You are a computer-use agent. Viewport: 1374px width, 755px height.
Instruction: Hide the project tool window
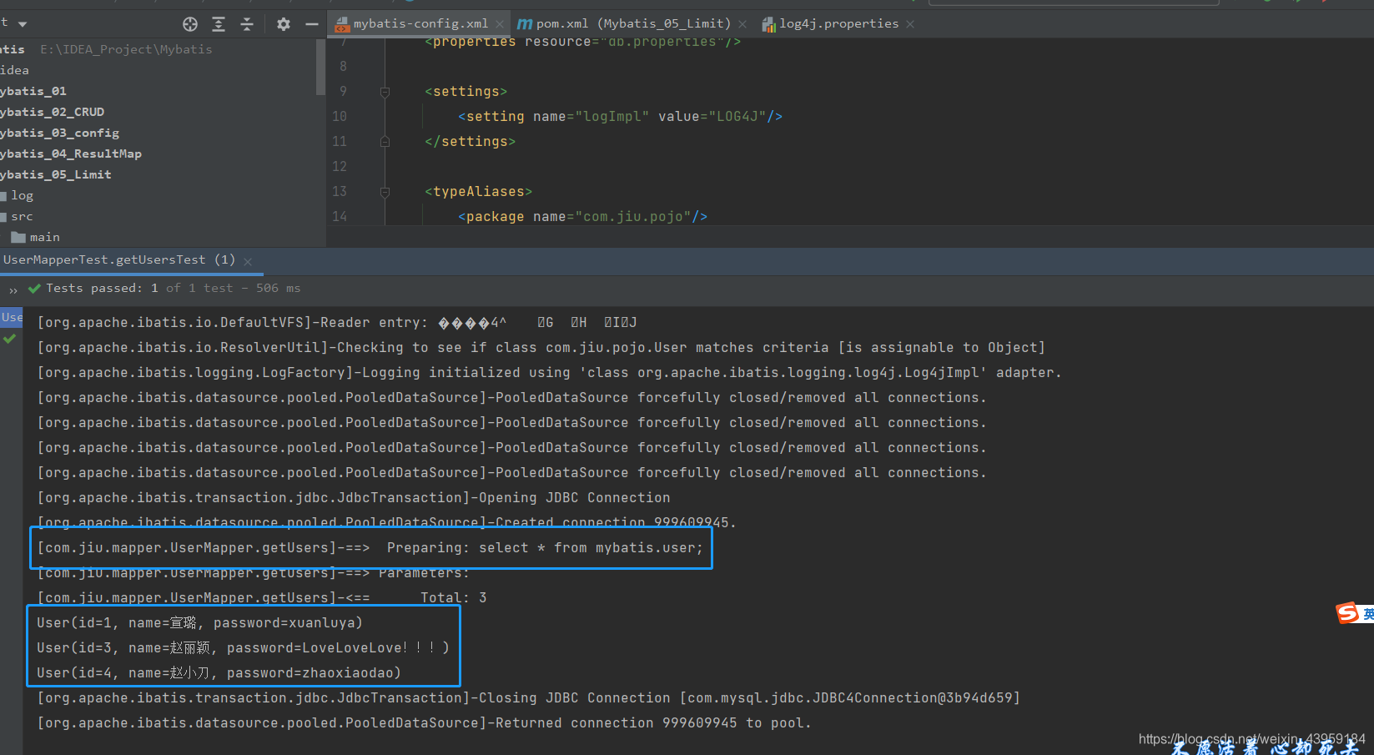click(x=312, y=24)
